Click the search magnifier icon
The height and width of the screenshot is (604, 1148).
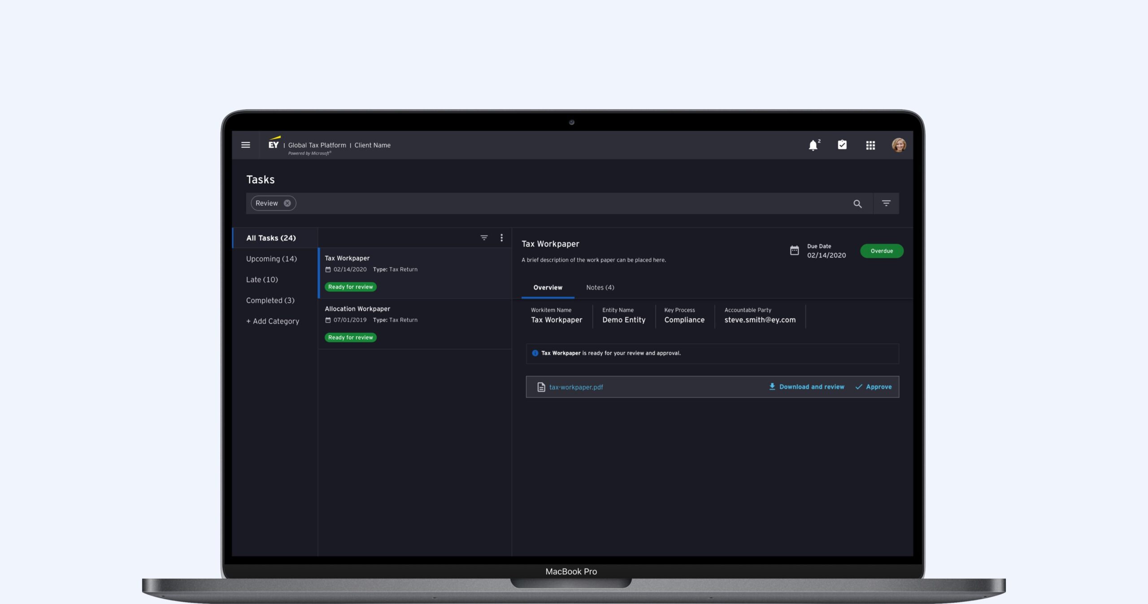pyautogui.click(x=857, y=204)
